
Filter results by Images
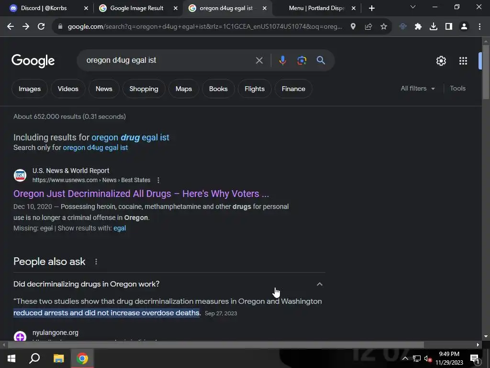click(29, 89)
